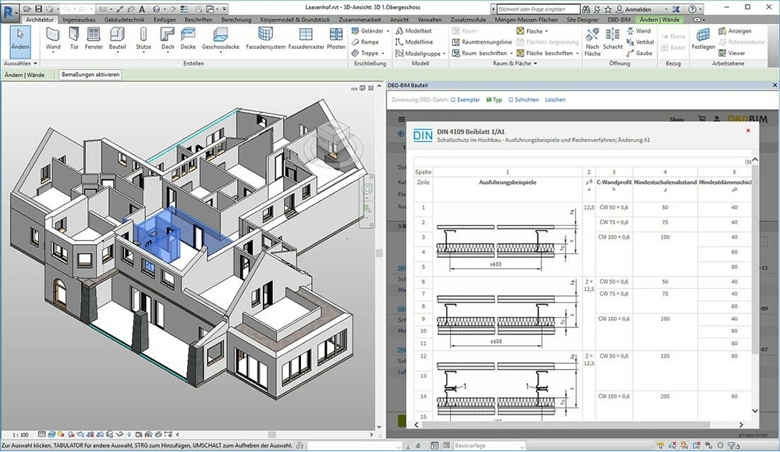This screenshot has height=452, width=780.
Task: Switch to the Einfügen tab
Action: point(164,20)
